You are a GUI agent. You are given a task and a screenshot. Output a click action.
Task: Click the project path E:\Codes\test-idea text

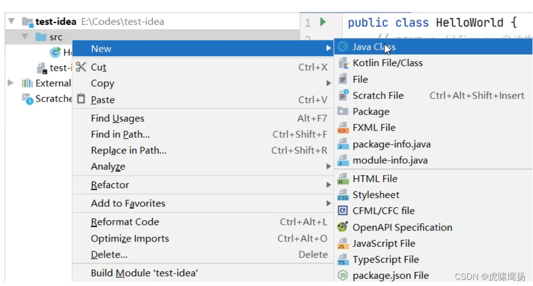point(122,22)
